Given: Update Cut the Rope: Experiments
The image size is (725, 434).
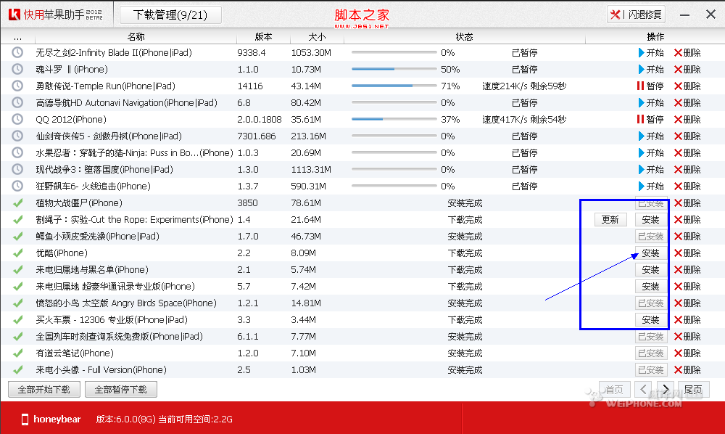Looking at the screenshot, I should [610, 219].
